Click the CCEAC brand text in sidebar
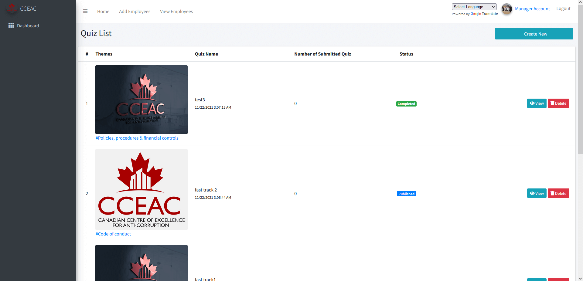This screenshot has height=281, width=583. coord(28,9)
